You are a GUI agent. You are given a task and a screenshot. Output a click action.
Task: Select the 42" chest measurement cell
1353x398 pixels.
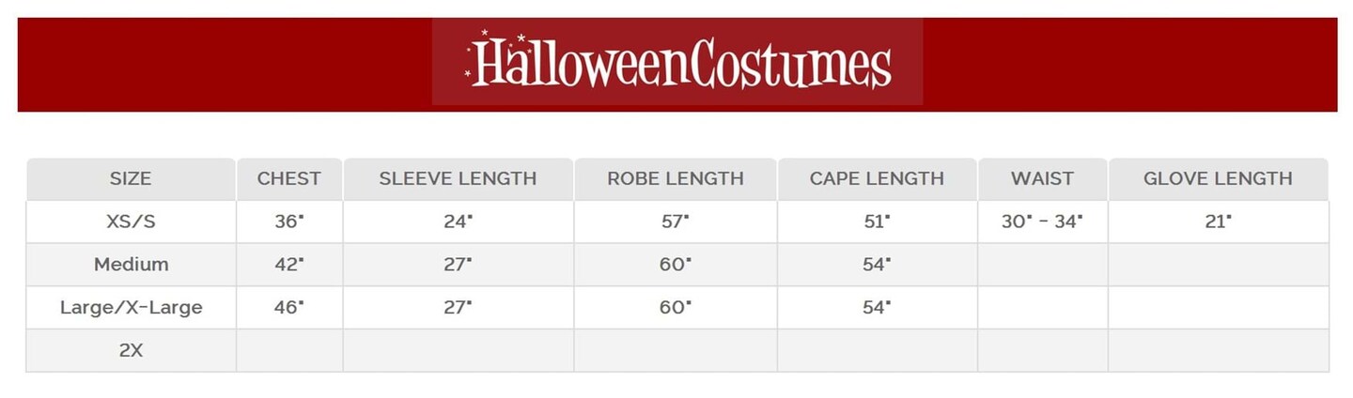pos(289,265)
